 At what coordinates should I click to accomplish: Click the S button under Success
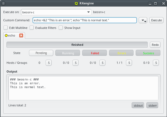tap(156, 63)
